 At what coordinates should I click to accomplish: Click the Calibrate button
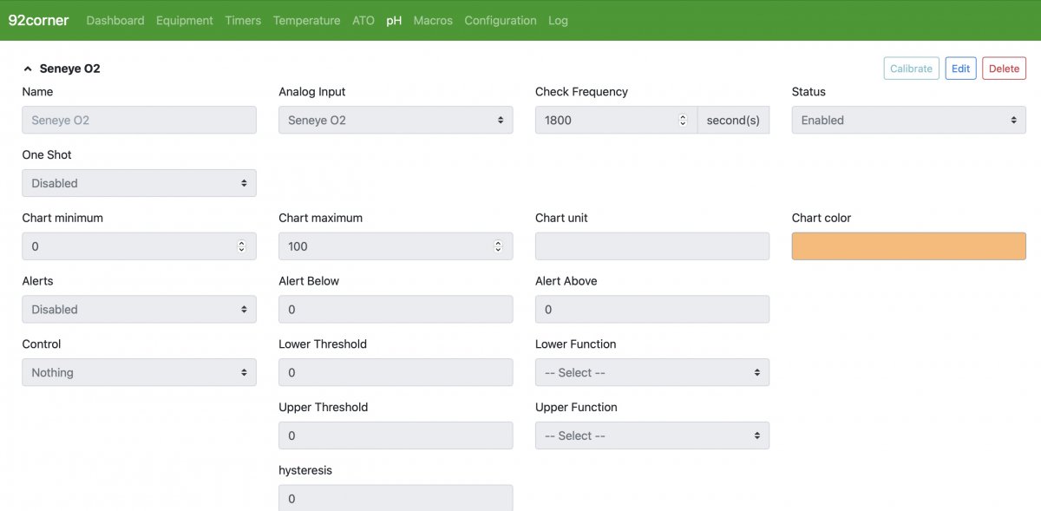(x=911, y=69)
